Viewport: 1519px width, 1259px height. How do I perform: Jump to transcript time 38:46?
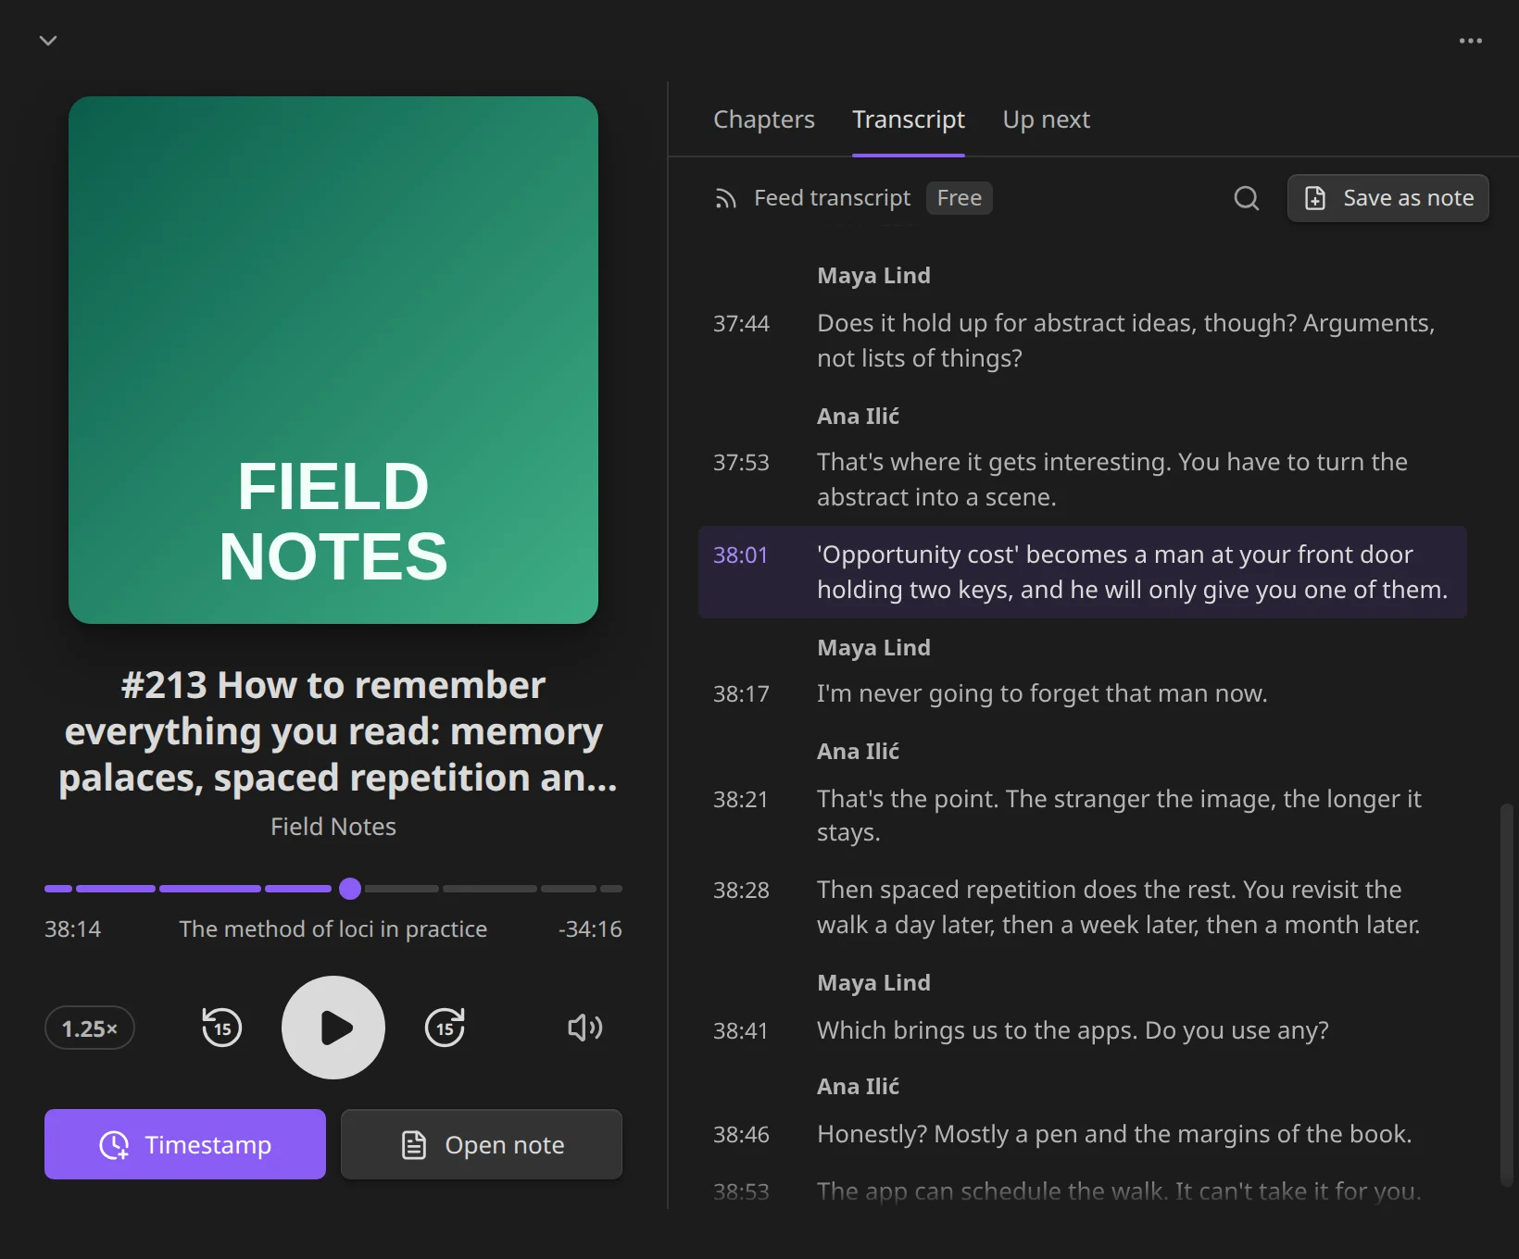coord(741,1134)
